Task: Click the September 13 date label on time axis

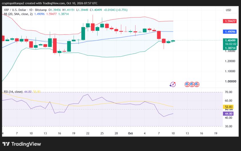Action: point(45,133)
